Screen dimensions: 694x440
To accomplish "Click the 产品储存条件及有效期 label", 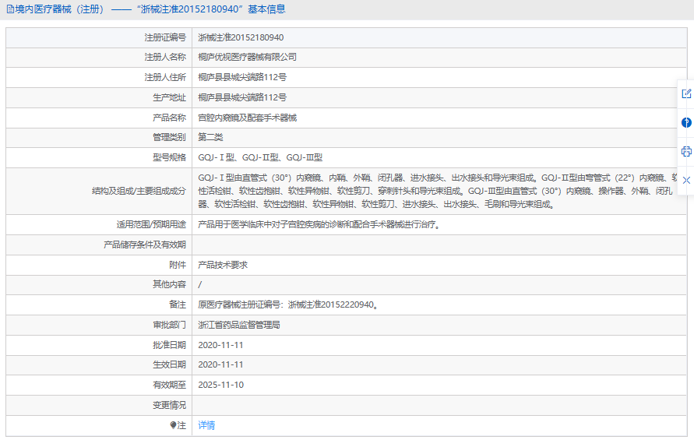I will tap(145, 245).
